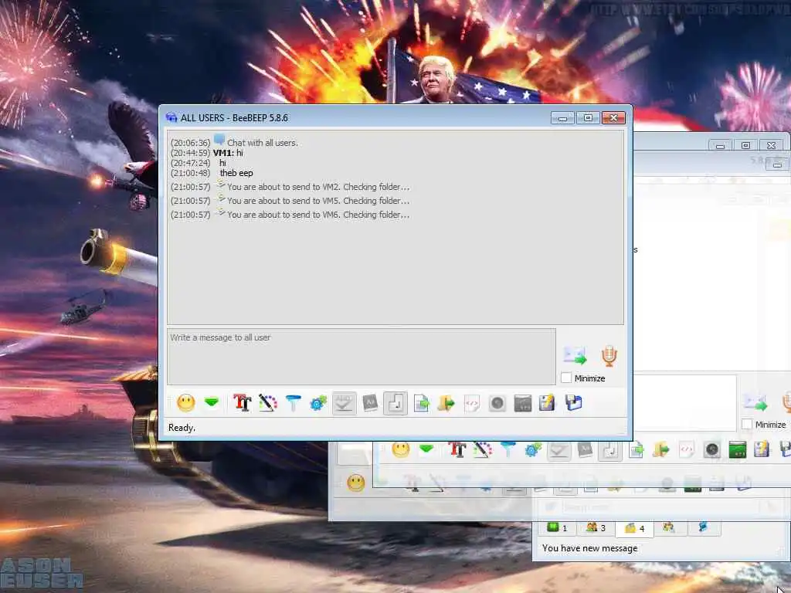Click 'Chat with all users.' line
Viewport: 791px width, 593px height.
click(263, 143)
